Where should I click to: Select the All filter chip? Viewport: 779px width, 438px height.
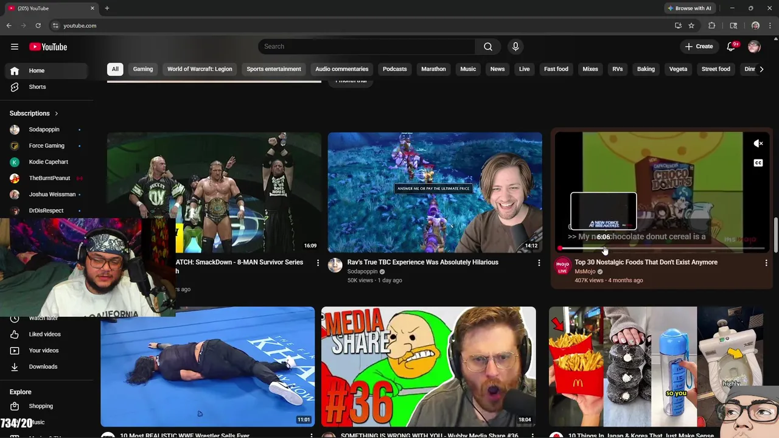click(115, 69)
